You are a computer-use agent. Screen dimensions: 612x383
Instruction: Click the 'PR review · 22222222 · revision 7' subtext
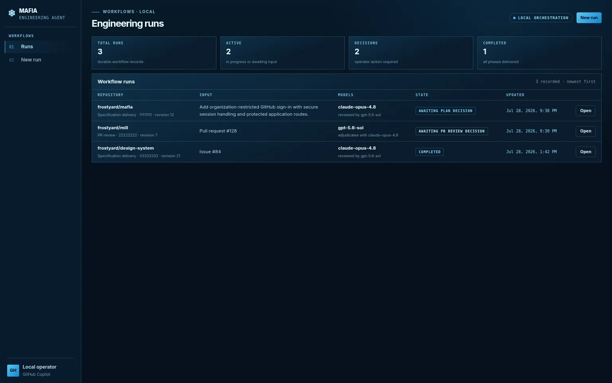pos(127,135)
